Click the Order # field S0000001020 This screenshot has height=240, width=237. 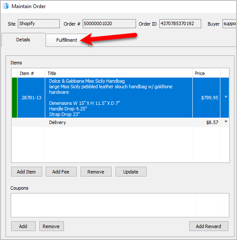(109, 23)
